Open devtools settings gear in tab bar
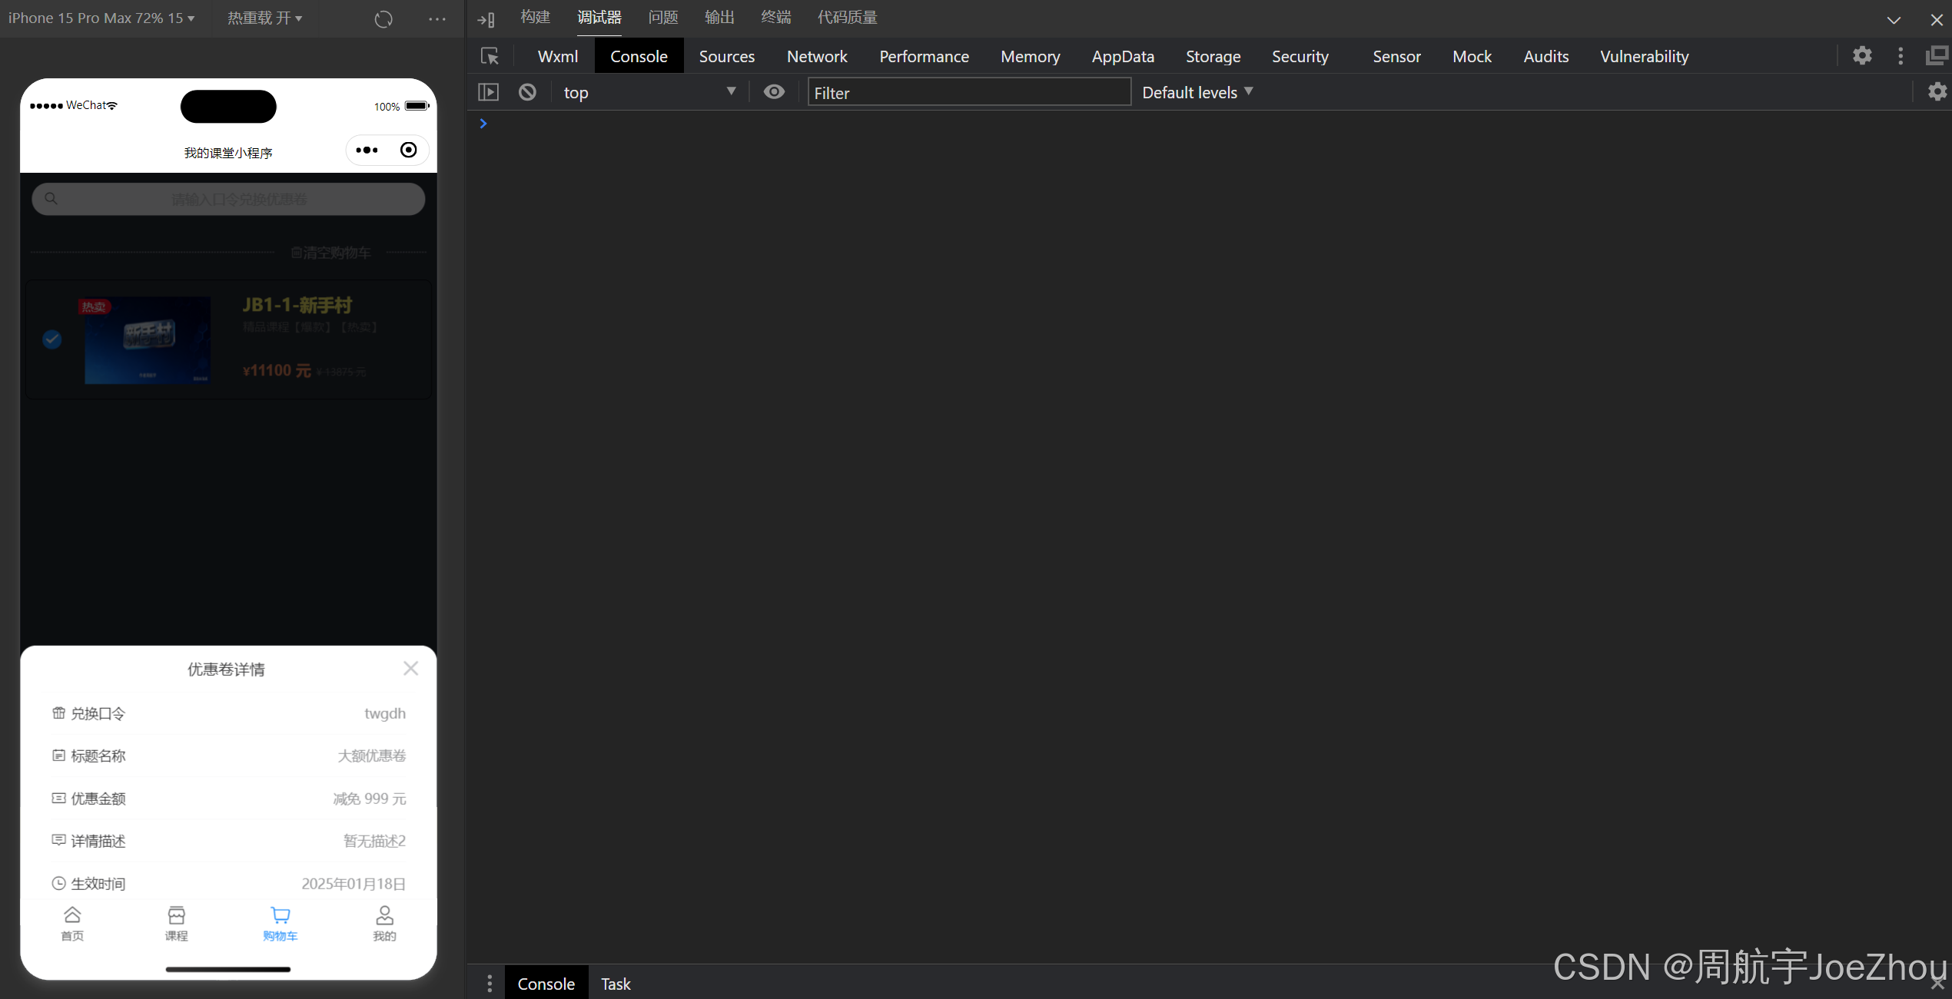Viewport: 1952px width, 999px height. pos(1861,56)
